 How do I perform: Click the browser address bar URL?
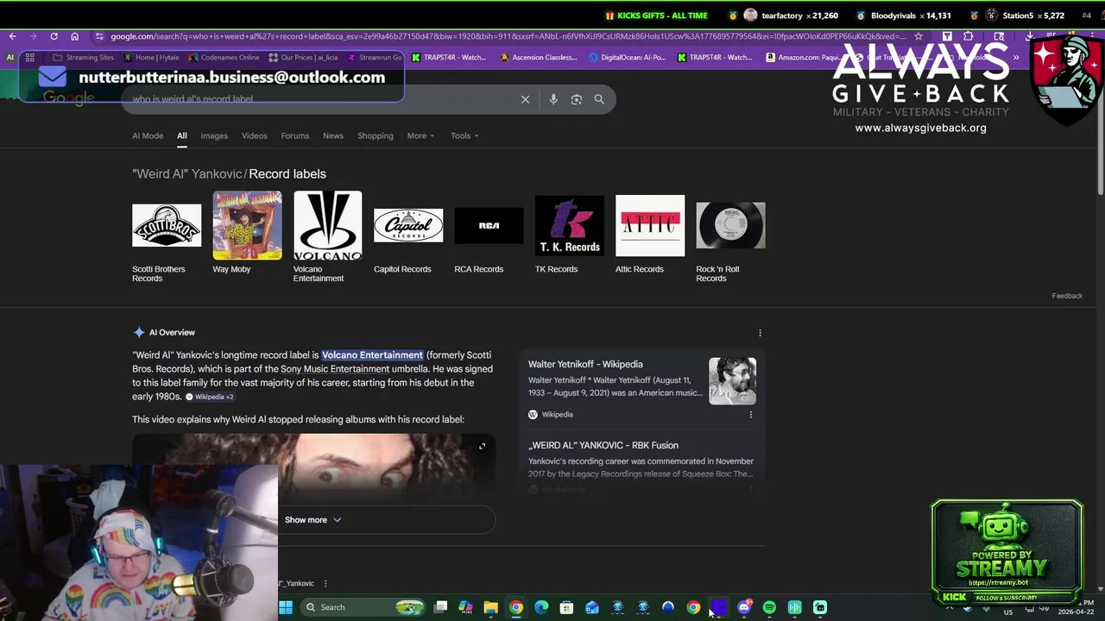click(508, 36)
